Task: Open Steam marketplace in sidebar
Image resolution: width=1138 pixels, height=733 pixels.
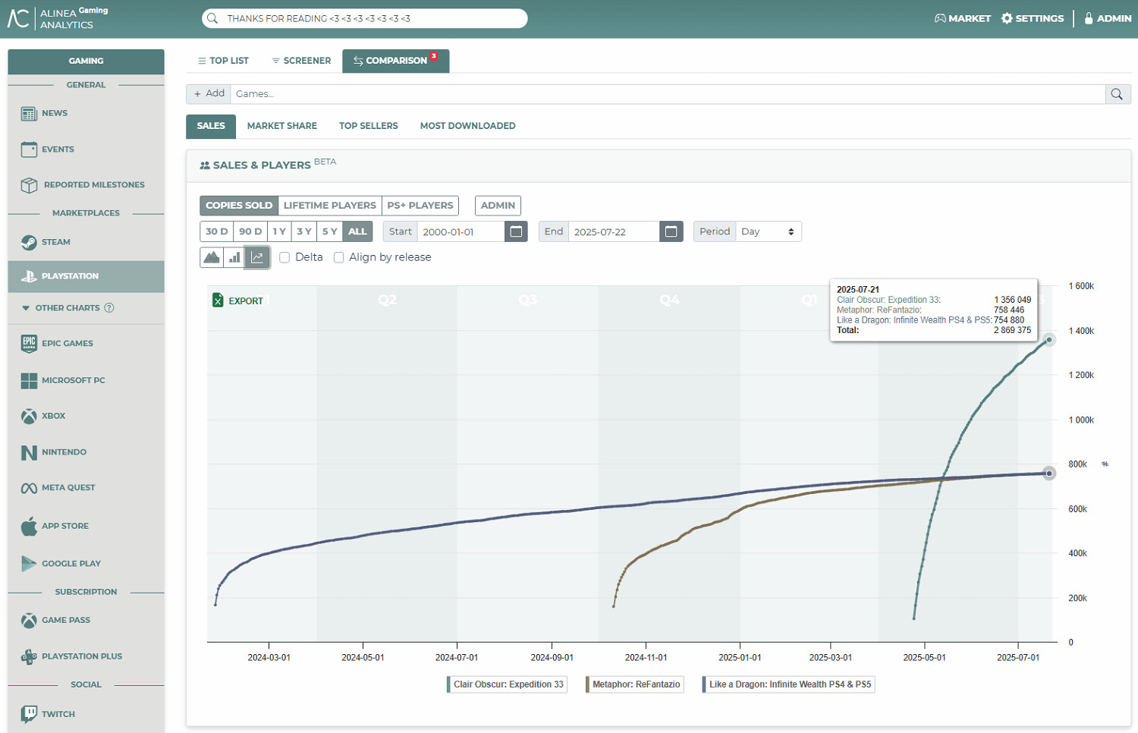Action: [x=55, y=242]
